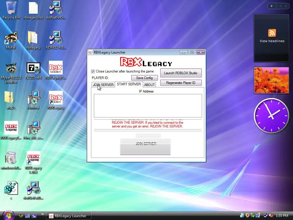This screenshot has height=220, width=293.
Task: Click the sidebar add gadget plus button
Action: point(272,6)
